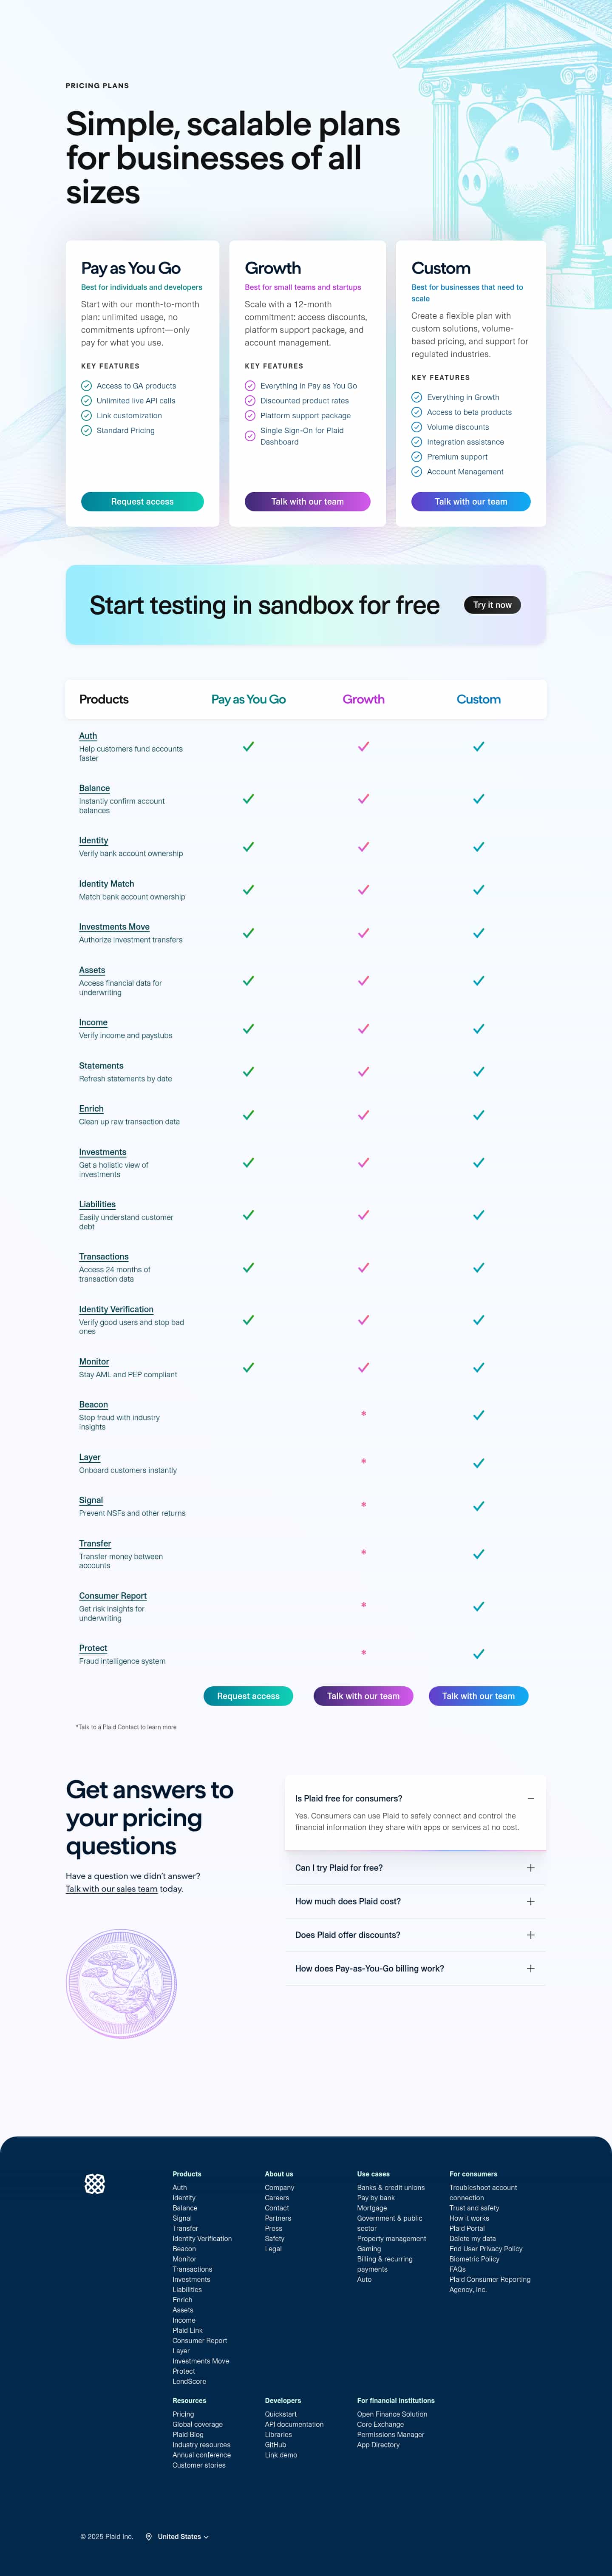
Task: Click the Protect checkmark in the Custom column
Action: 478,1654
